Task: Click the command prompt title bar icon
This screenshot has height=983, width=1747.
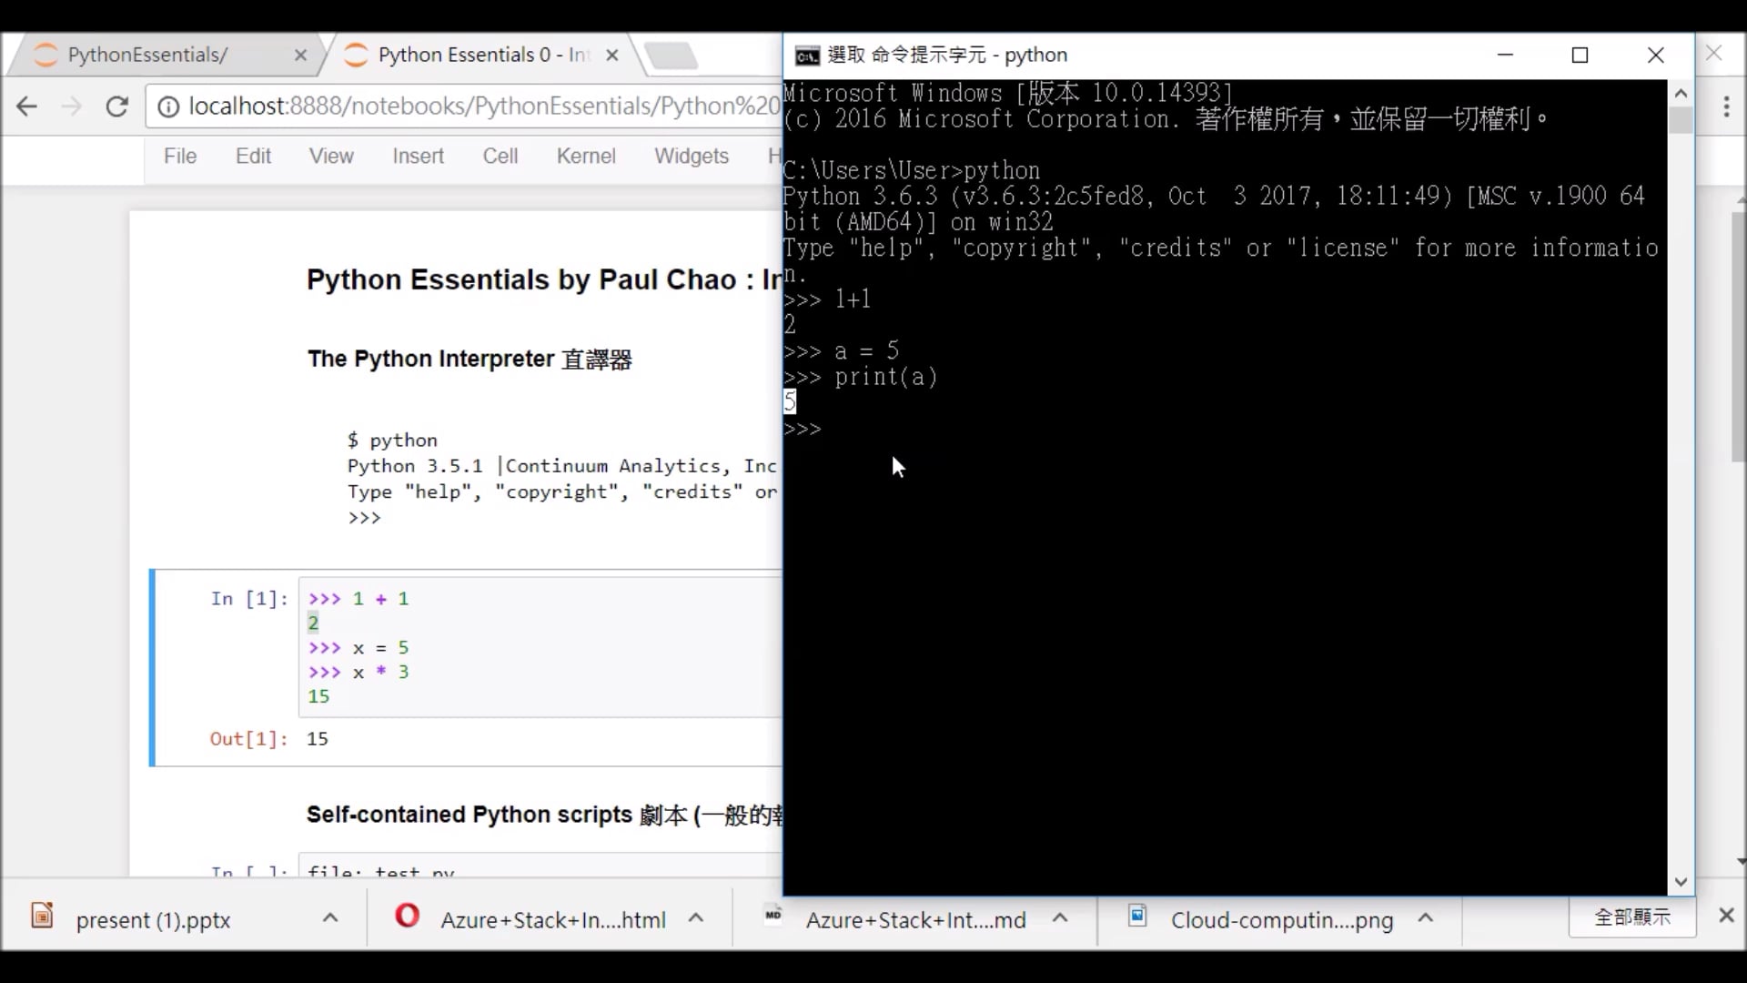Action: (x=804, y=56)
